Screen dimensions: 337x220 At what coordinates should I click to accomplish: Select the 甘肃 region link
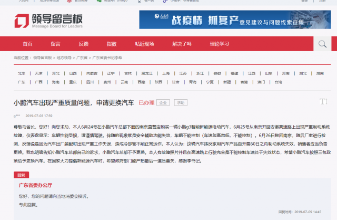175,82
